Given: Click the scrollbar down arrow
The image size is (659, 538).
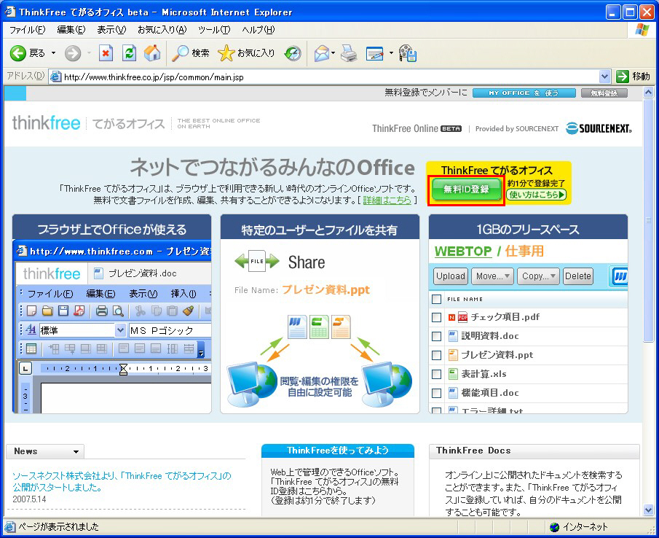Looking at the screenshot, I should point(649,510).
